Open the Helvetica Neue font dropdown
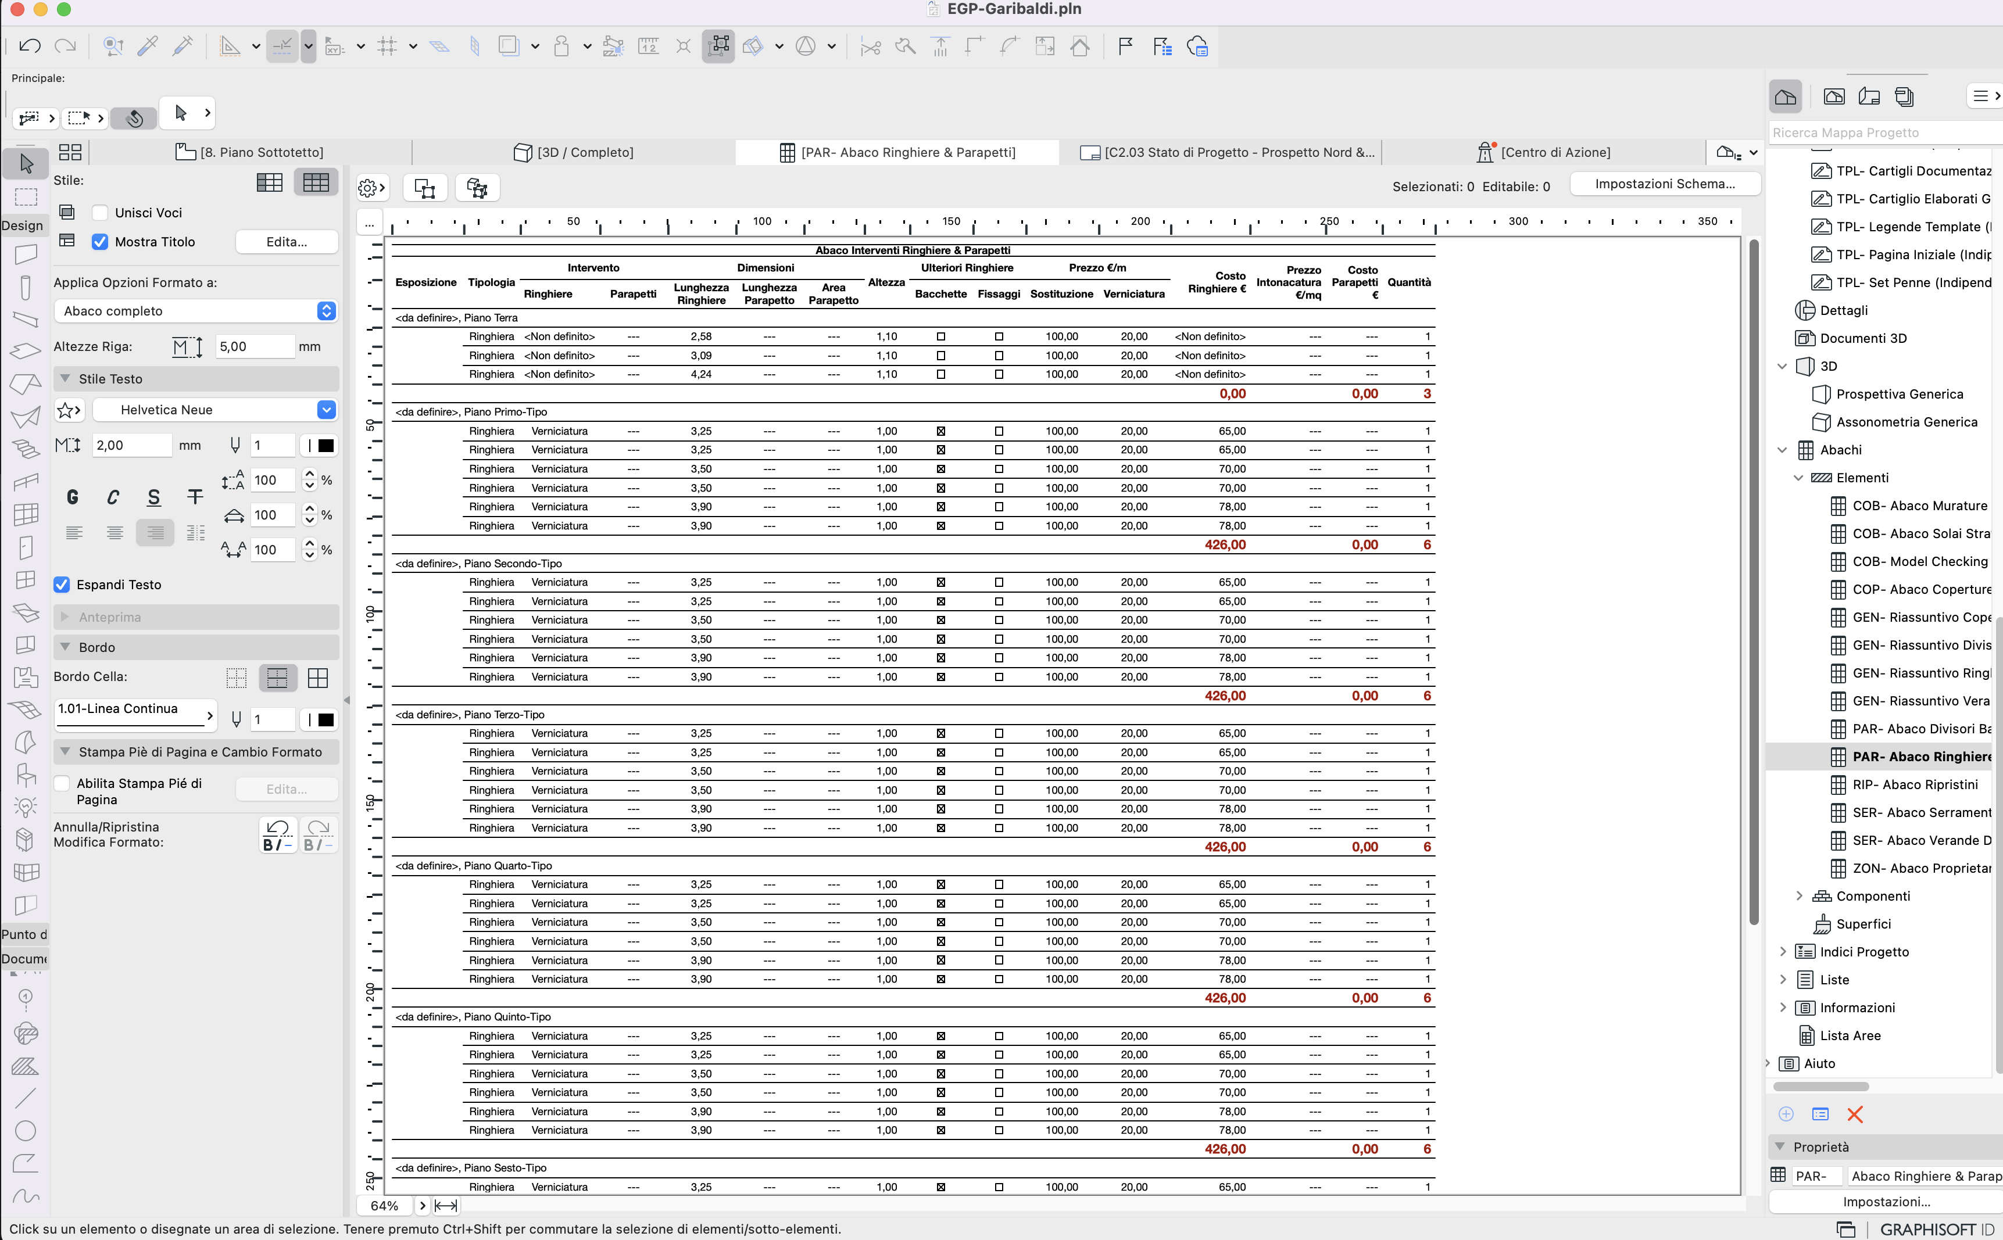This screenshot has width=2003, height=1240. [214, 410]
